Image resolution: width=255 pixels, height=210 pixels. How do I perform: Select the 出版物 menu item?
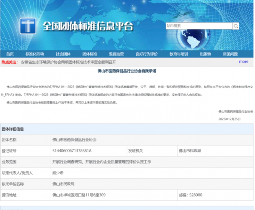tap(205, 54)
